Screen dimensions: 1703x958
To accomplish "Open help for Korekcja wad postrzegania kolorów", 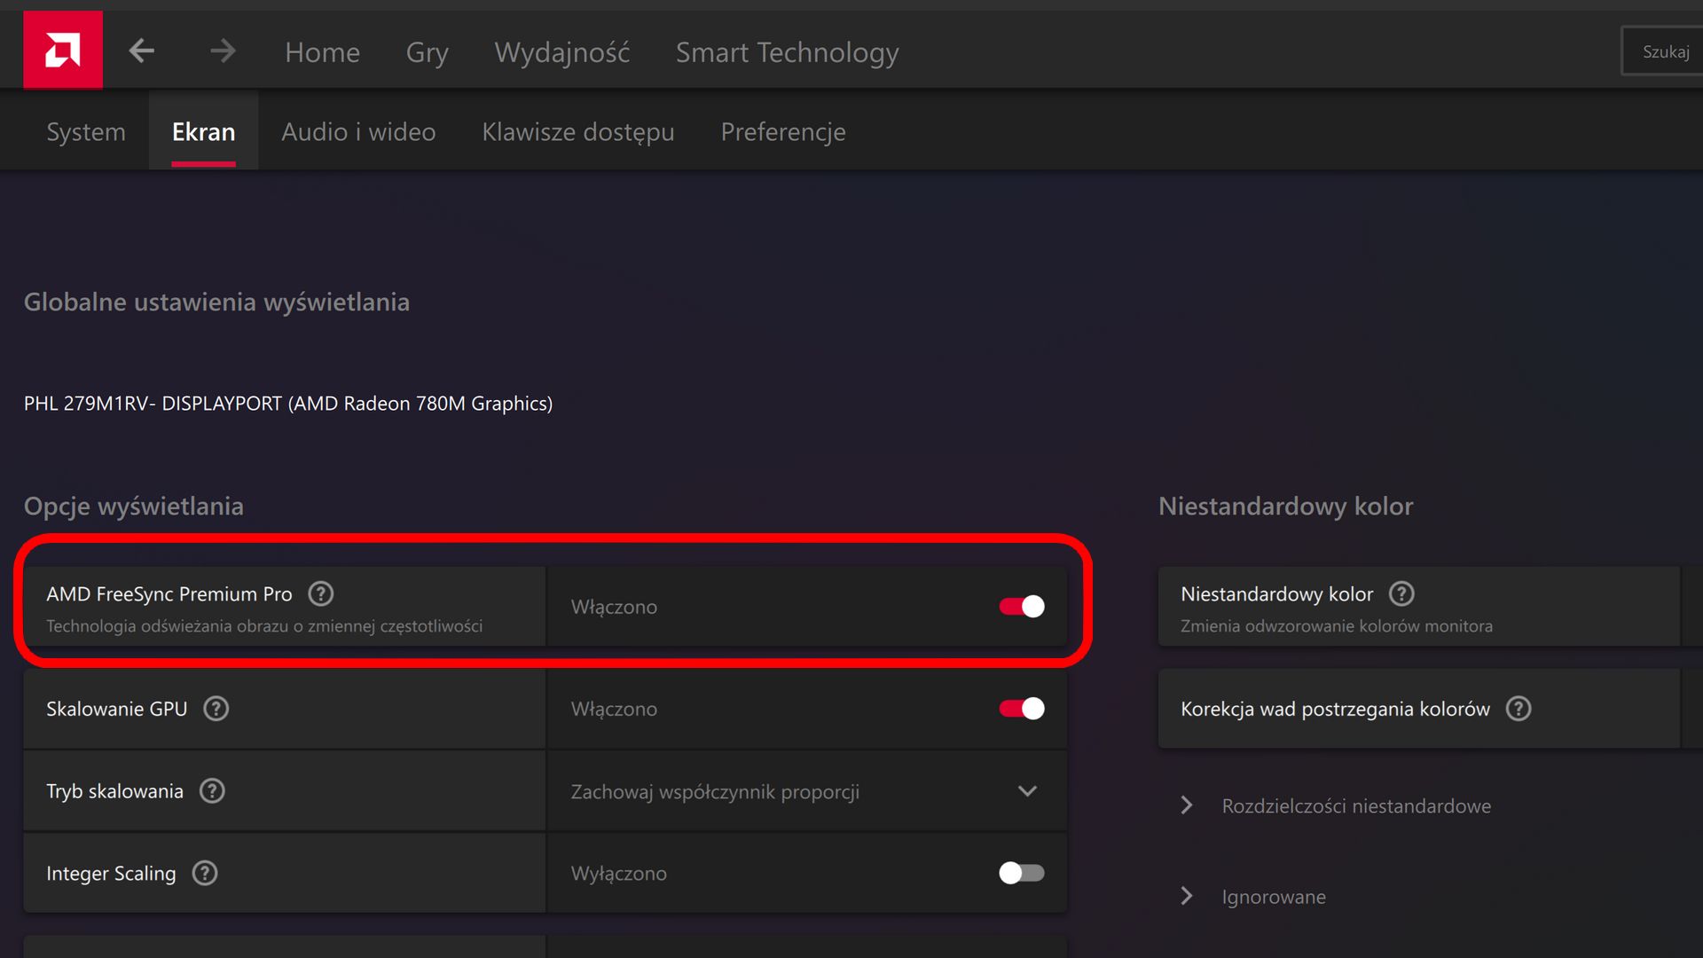I will pos(1519,709).
